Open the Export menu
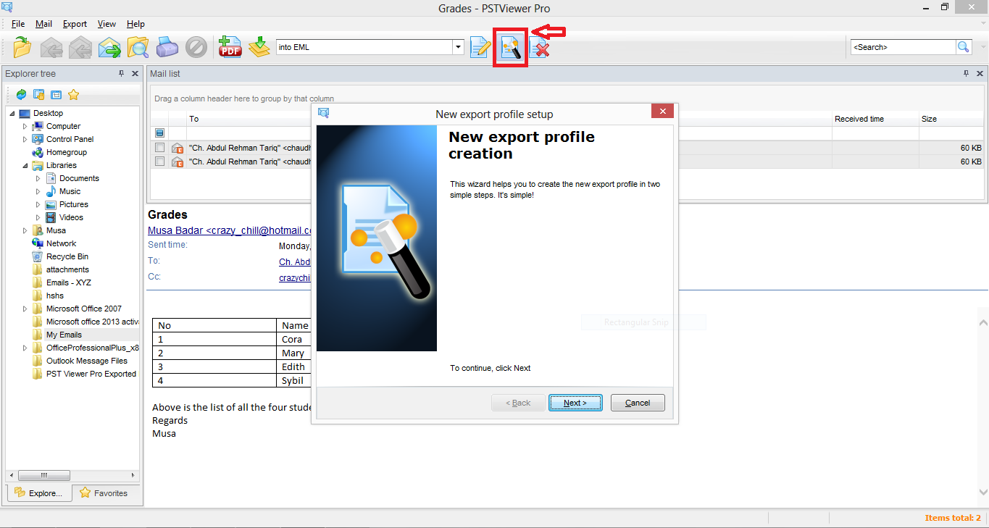This screenshot has height=528, width=989. point(75,24)
